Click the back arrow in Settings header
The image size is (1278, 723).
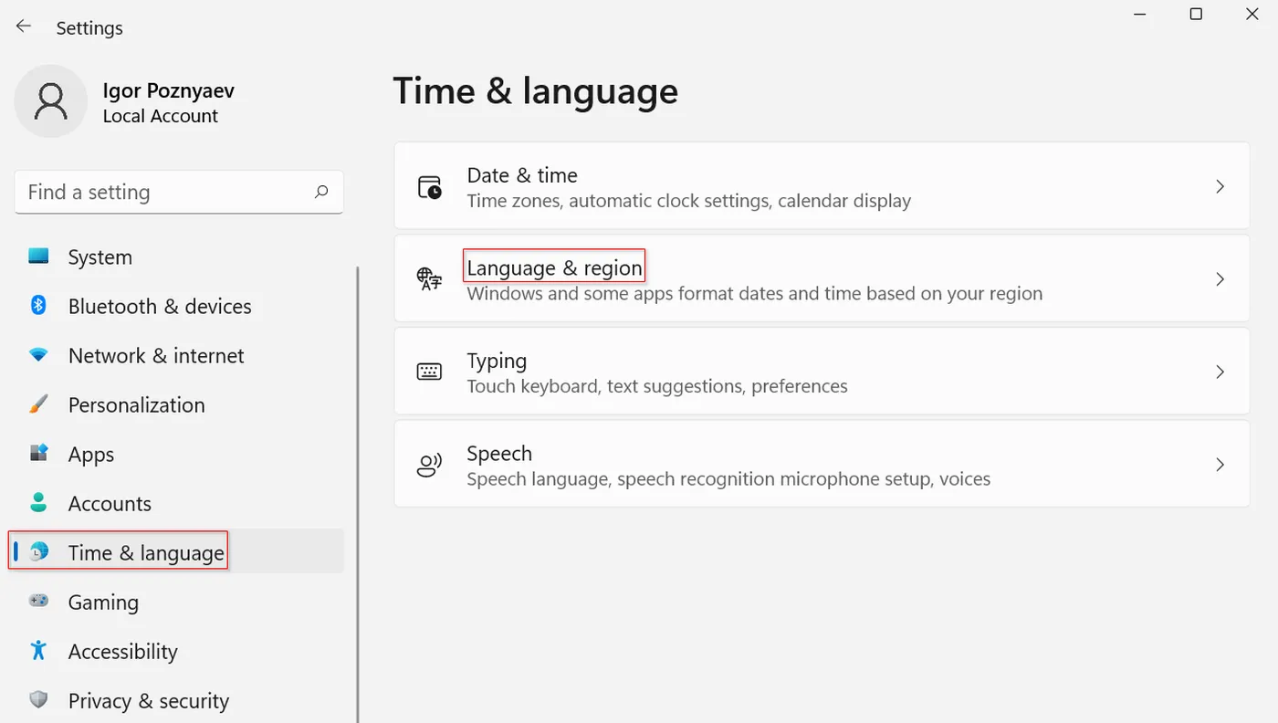24,26
